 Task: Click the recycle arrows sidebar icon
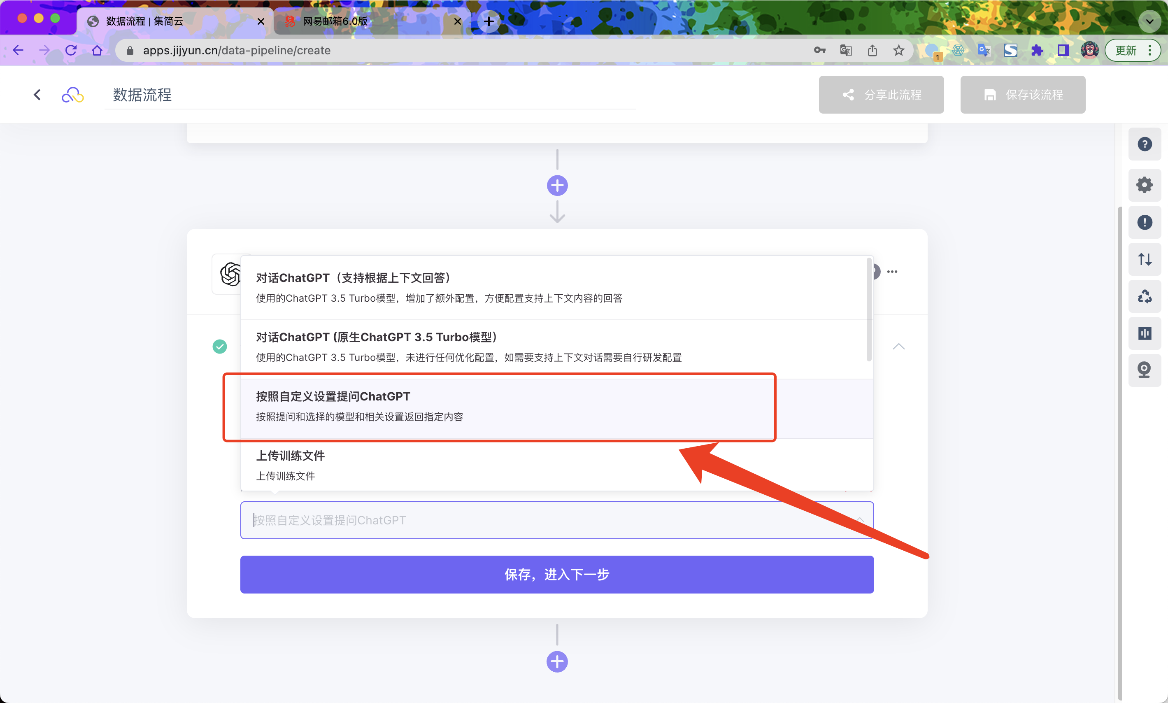pos(1144,296)
